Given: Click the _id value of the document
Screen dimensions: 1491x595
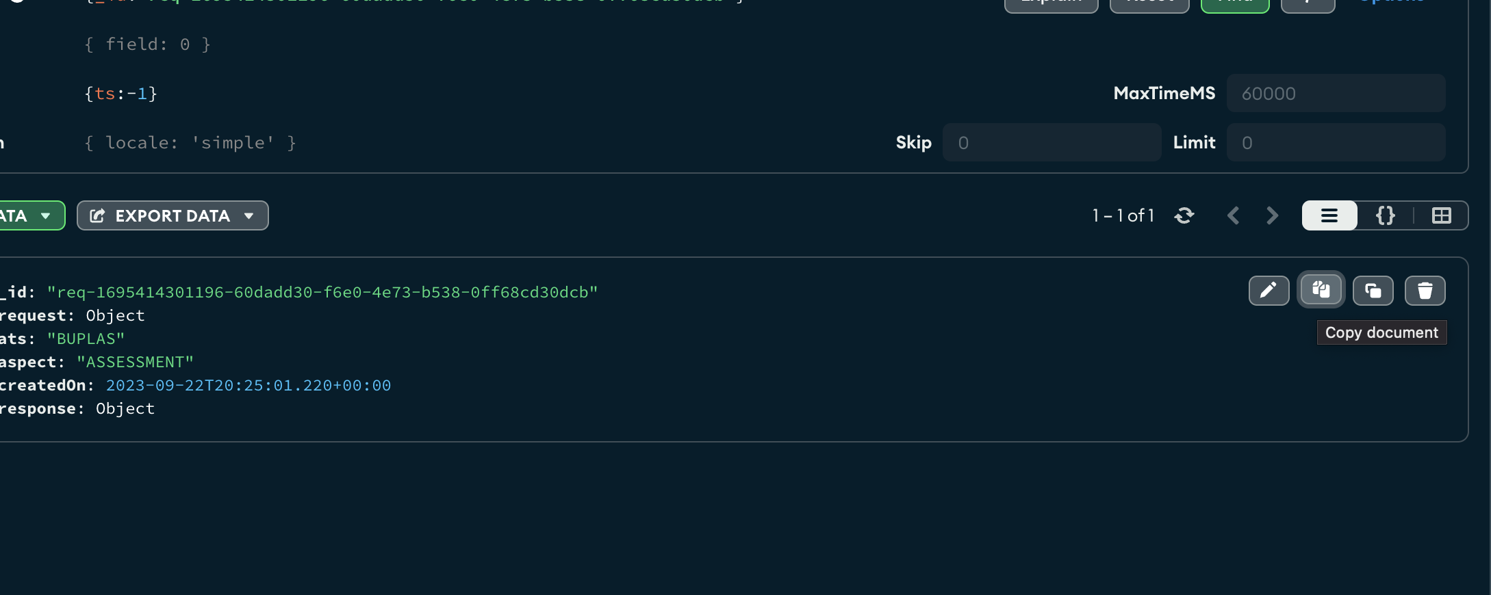Looking at the screenshot, I should point(322,293).
